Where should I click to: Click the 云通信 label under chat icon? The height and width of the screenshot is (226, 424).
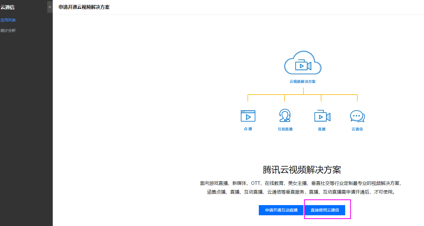click(357, 129)
